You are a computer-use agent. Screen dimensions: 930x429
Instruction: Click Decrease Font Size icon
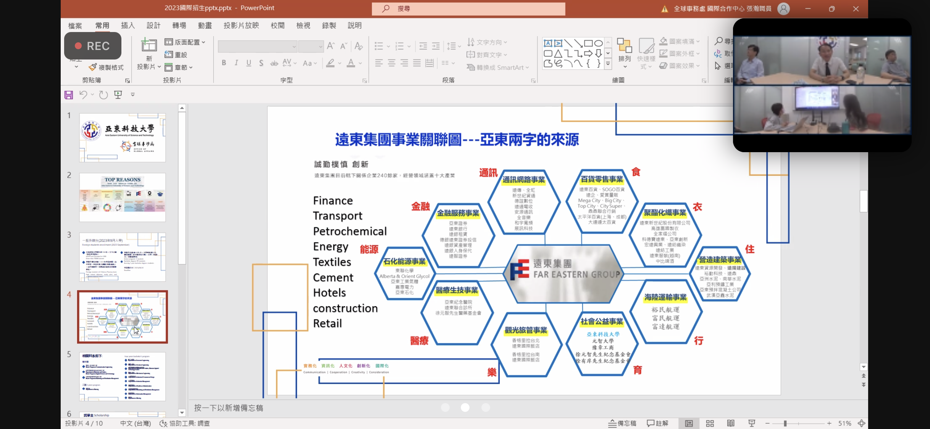pyautogui.click(x=344, y=46)
